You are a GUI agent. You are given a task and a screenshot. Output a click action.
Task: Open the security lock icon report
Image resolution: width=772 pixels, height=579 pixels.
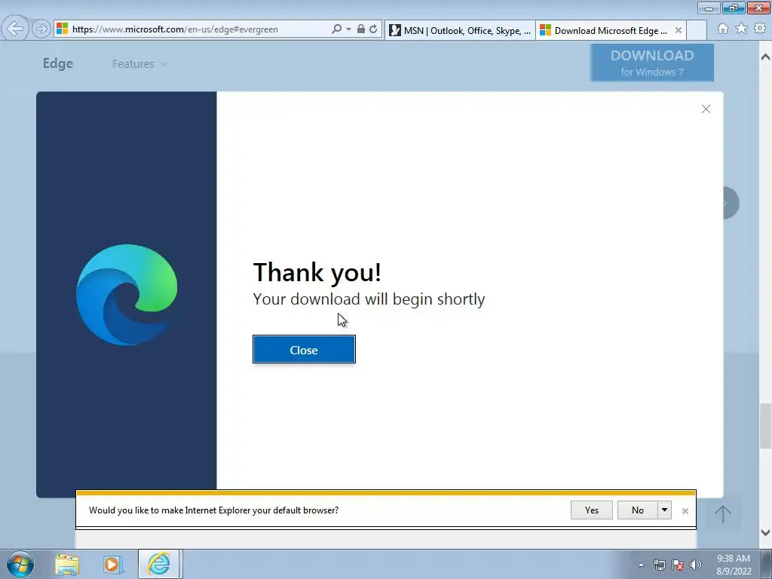click(x=361, y=29)
